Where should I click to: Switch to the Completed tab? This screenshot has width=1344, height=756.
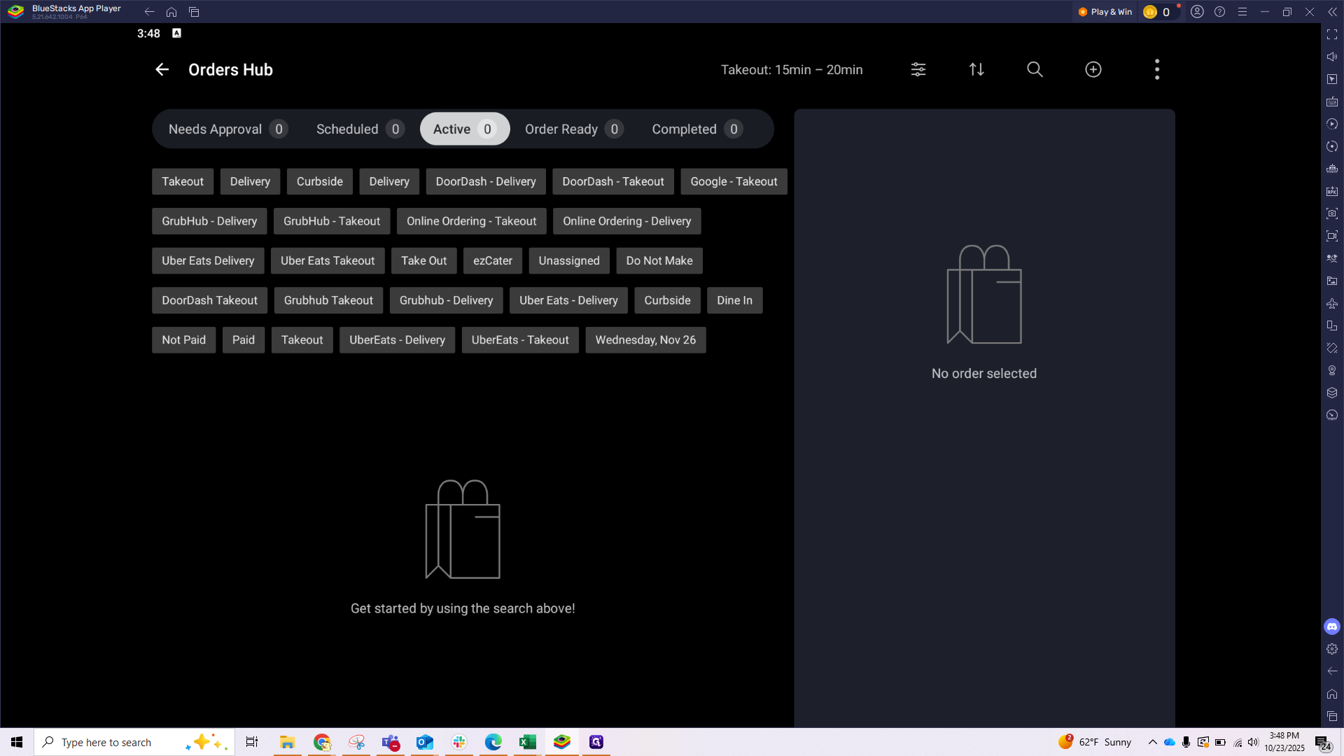(696, 129)
